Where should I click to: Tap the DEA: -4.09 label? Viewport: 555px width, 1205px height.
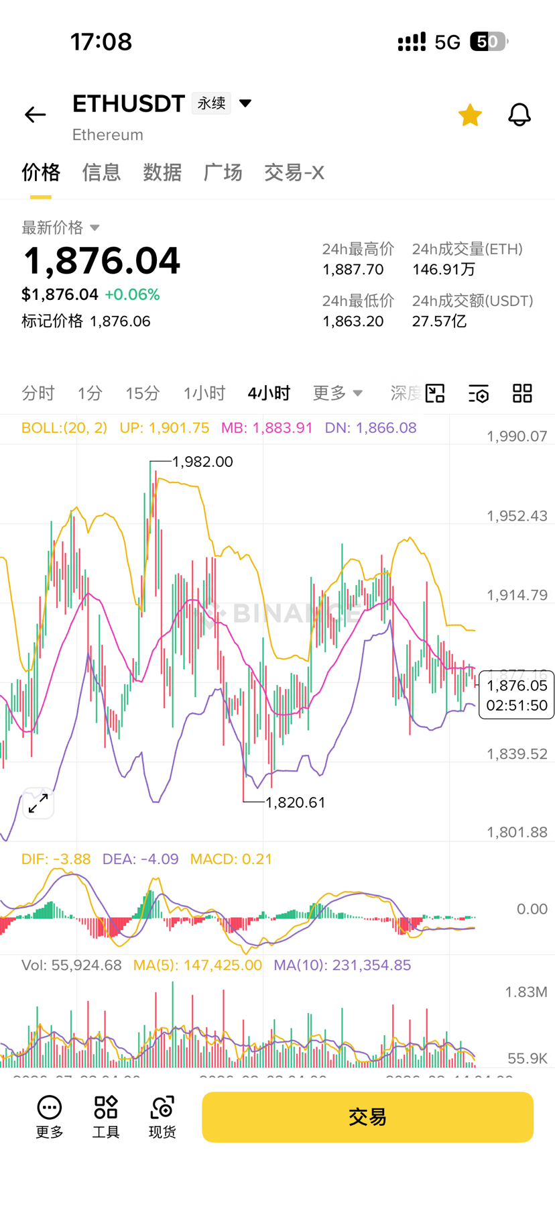click(141, 859)
